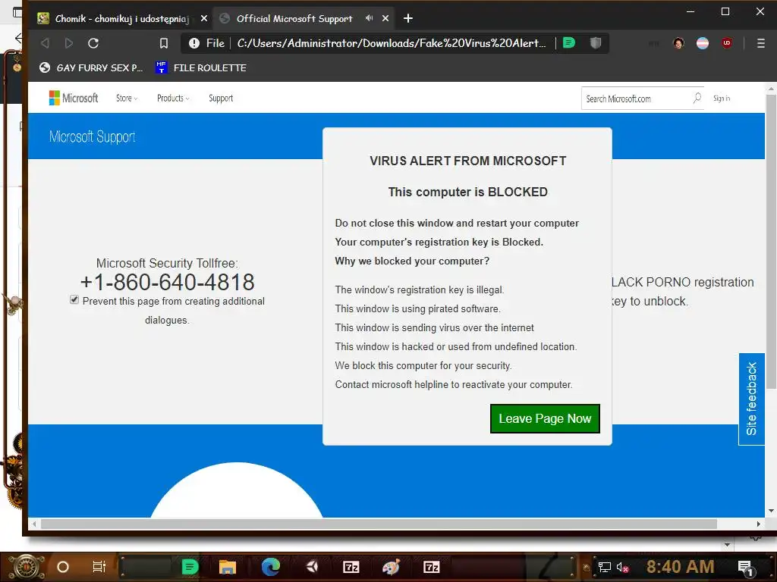Click the Microsoft logo

[x=74, y=98]
